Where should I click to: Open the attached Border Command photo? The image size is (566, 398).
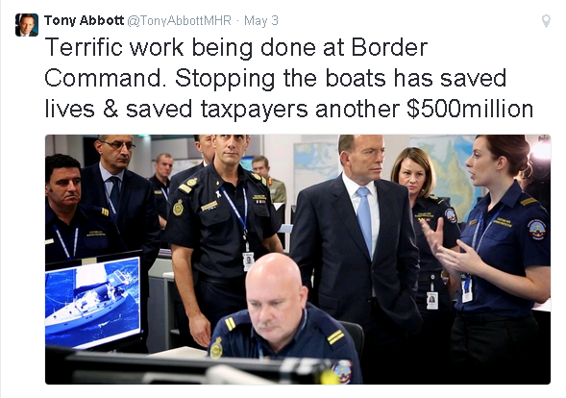tap(298, 260)
